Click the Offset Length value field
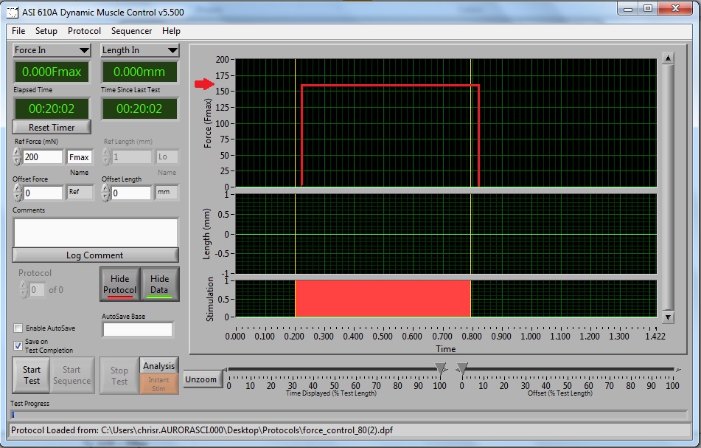The image size is (701, 448). [131, 193]
